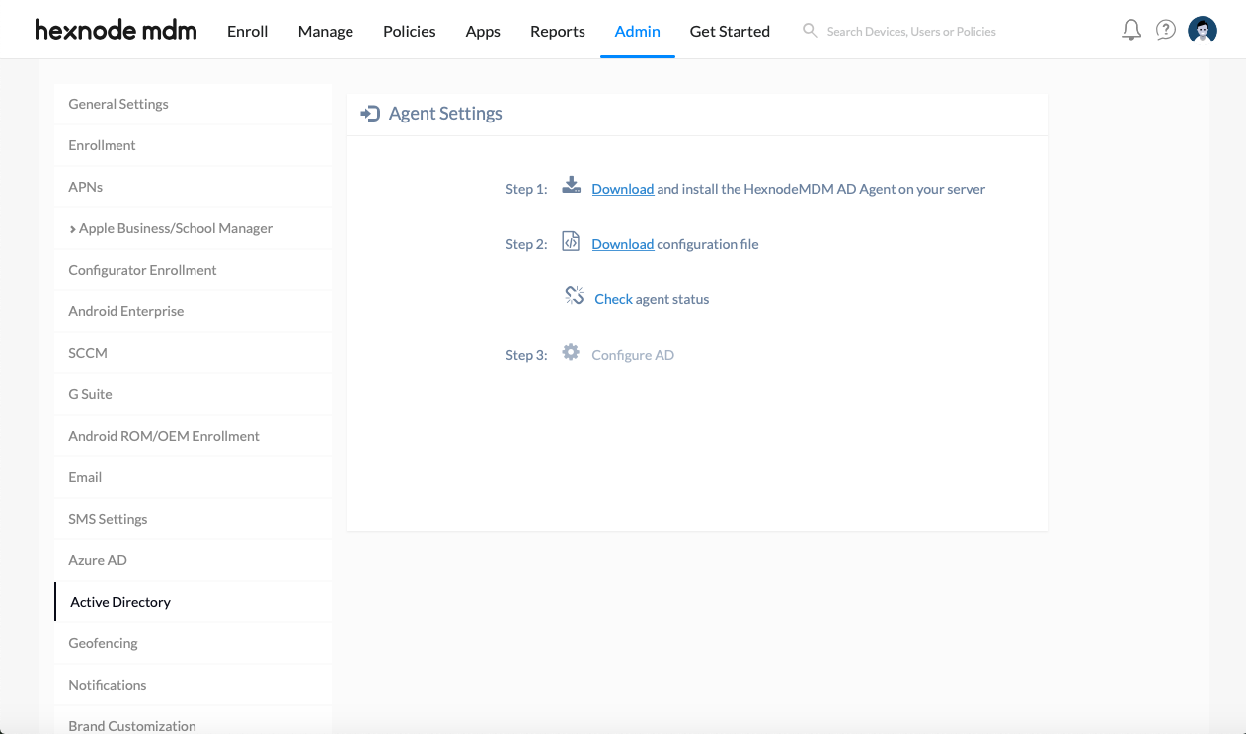Image resolution: width=1246 pixels, height=734 pixels.
Task: Select the Admin tab
Action: [638, 31]
